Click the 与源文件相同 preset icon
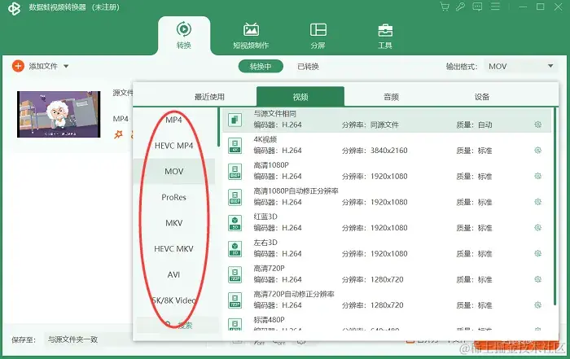Screen dimensions: 570x359 [235, 120]
